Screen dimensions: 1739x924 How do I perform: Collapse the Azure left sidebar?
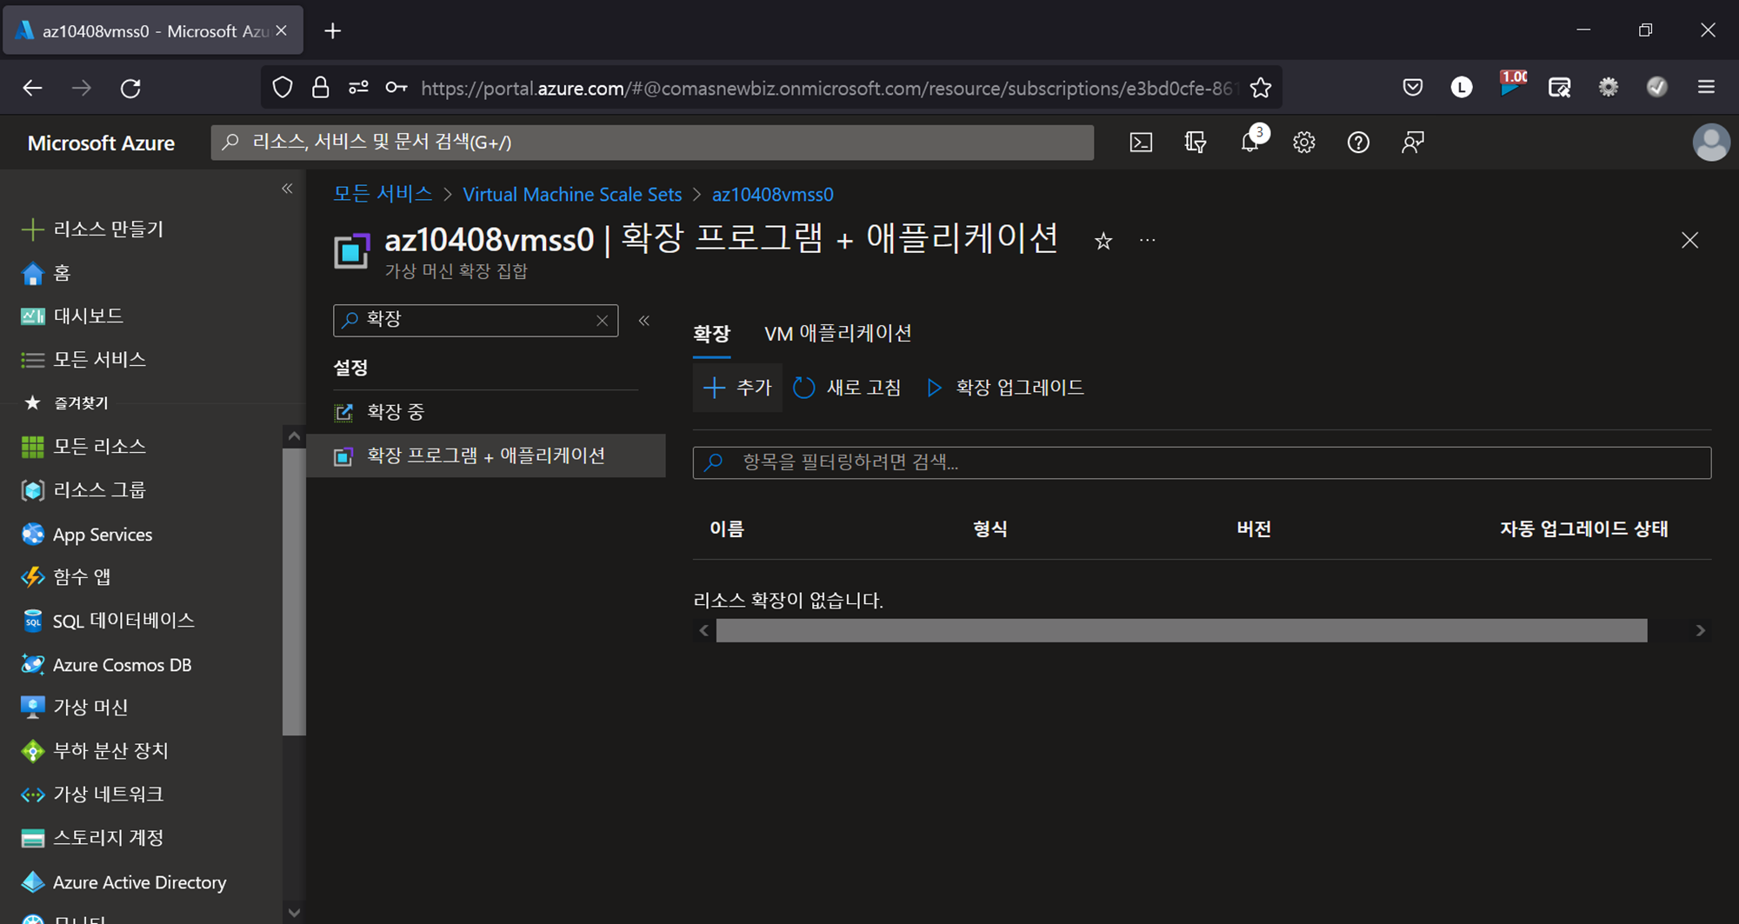pyautogui.click(x=287, y=189)
